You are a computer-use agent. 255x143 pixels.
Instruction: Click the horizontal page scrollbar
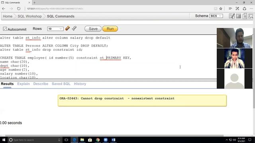pyautogui.click(x=114, y=135)
